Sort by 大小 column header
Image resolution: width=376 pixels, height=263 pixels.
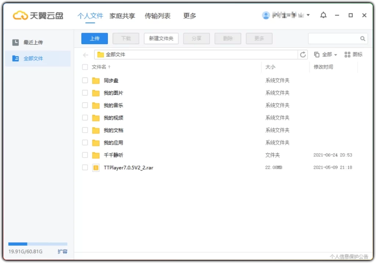(x=270, y=67)
